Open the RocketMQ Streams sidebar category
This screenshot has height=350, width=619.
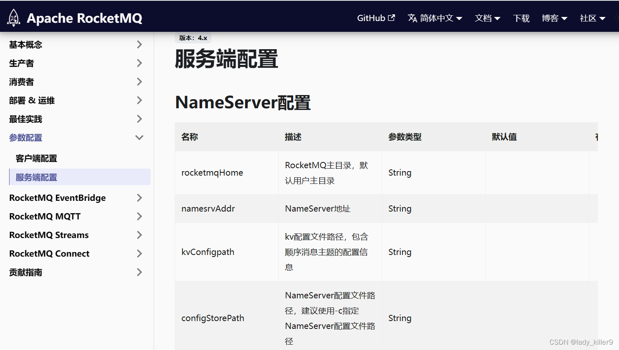[49, 235]
